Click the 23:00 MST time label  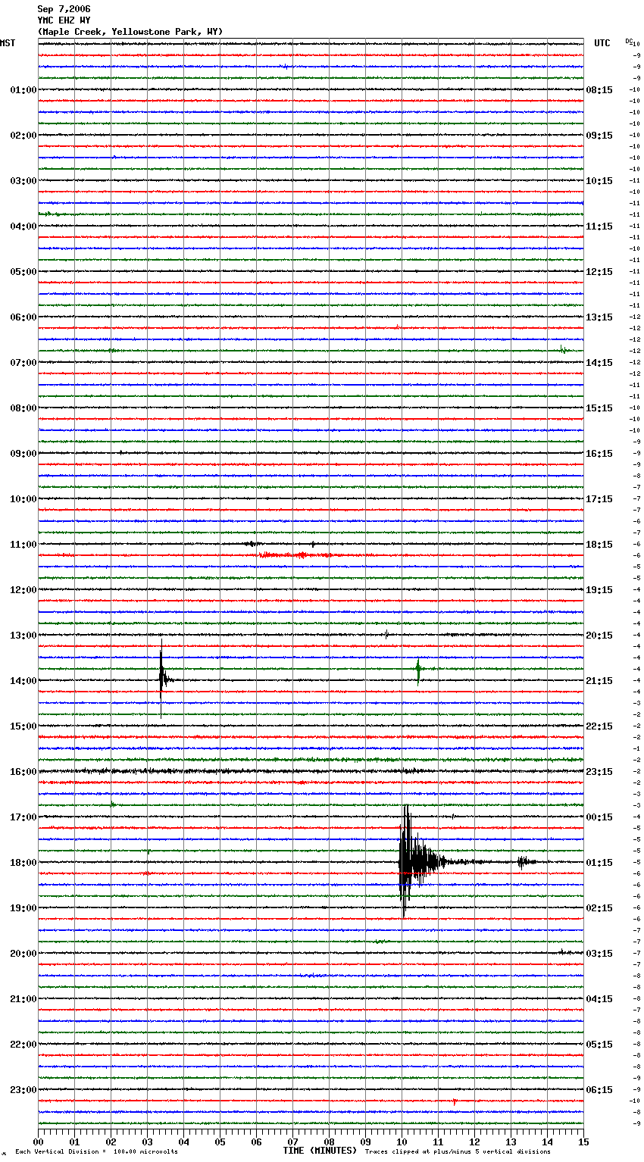tap(23, 1090)
